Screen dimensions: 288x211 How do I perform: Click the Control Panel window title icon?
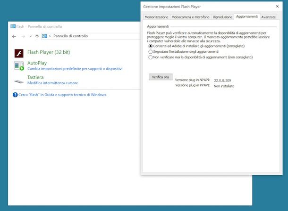(13, 26)
